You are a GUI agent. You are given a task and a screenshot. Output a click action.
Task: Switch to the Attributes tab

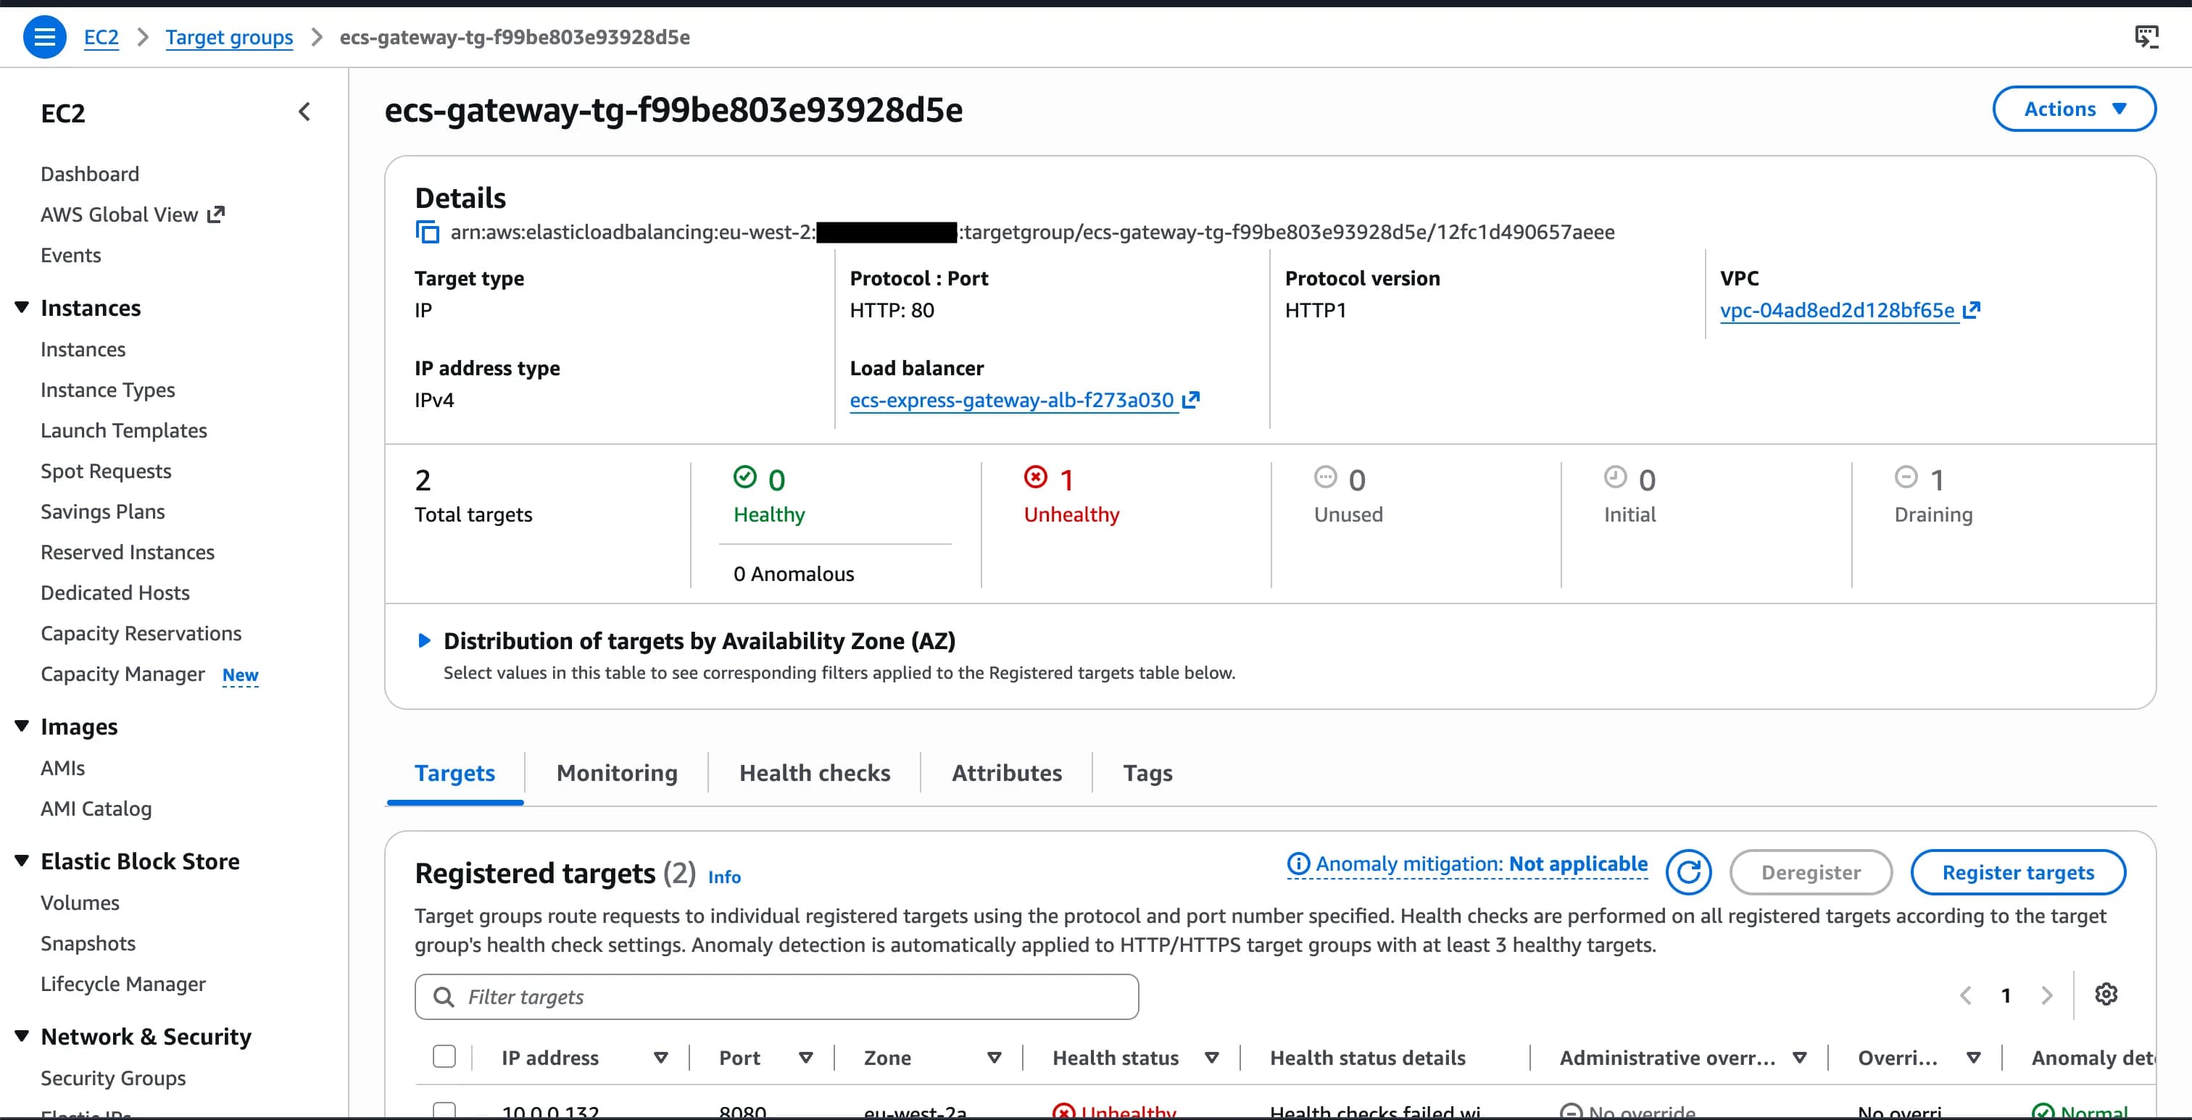(x=1007, y=772)
